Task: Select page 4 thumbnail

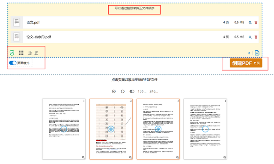Action: click(205, 129)
